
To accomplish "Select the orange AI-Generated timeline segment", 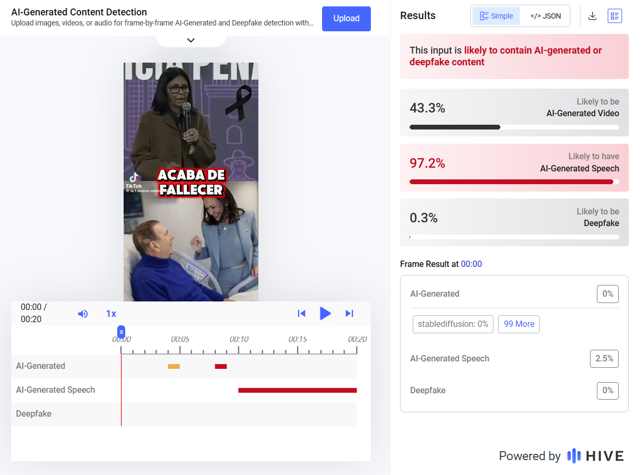I will coord(174,366).
